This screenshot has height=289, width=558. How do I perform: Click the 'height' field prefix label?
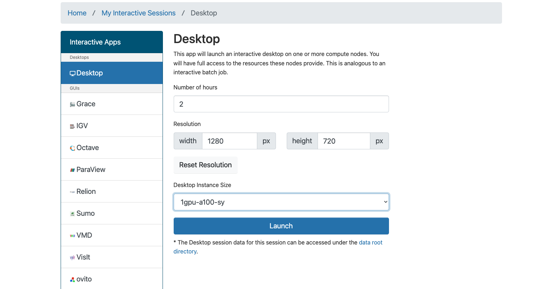[302, 141]
